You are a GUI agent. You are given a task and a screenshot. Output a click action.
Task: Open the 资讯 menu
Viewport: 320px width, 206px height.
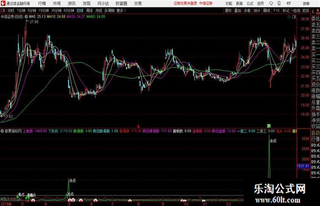(x=72, y=3)
